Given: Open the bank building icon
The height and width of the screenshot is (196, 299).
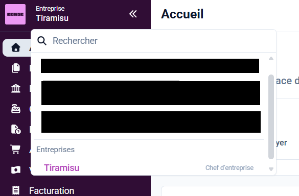Looking at the screenshot, I should click(16, 88).
